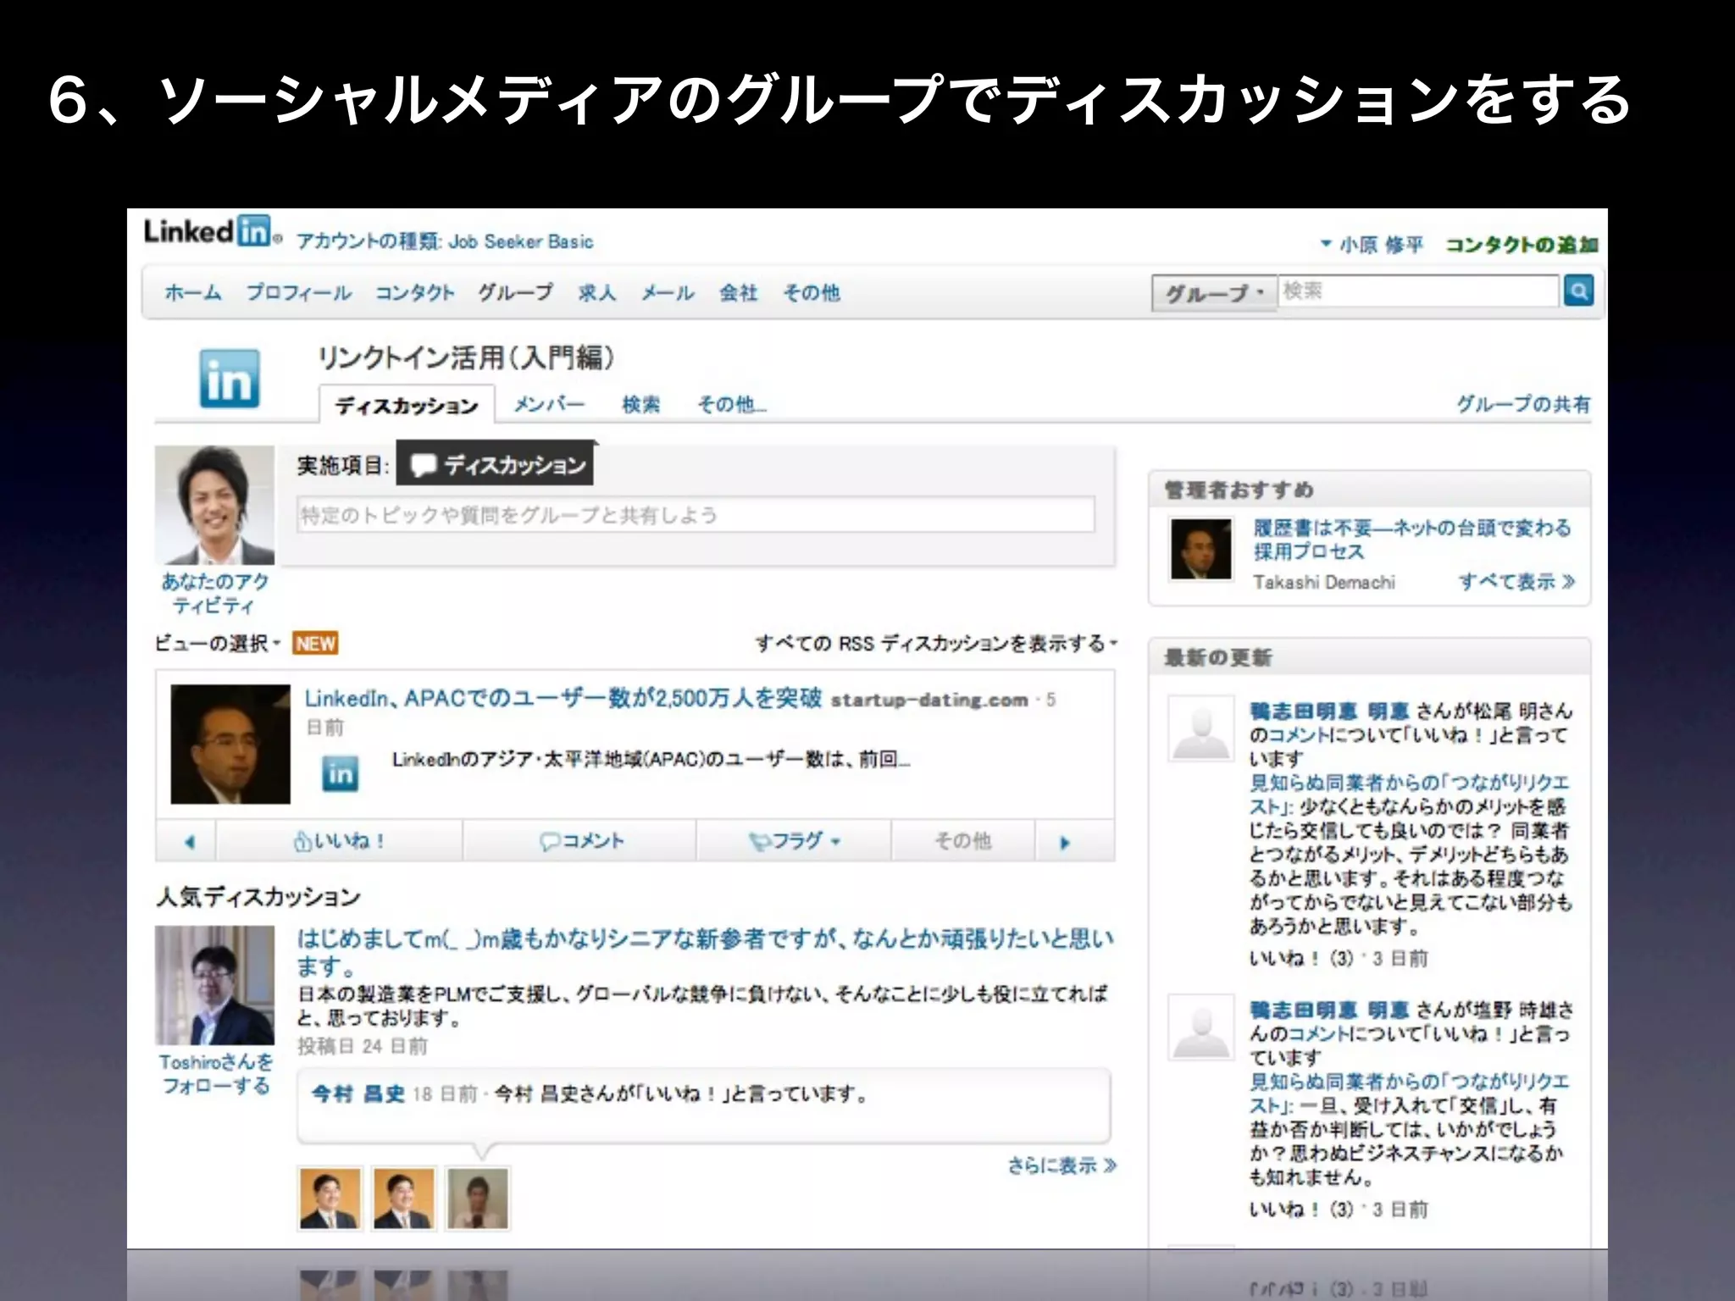
Task: Open the グループ search scope dropdown
Action: pos(1213,293)
